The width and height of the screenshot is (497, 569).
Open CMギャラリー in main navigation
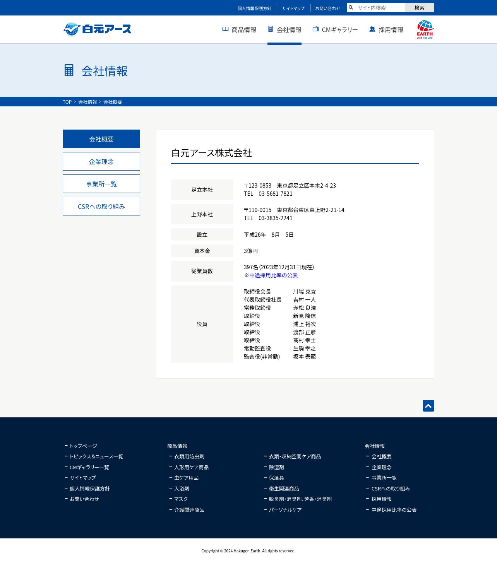tap(335, 30)
